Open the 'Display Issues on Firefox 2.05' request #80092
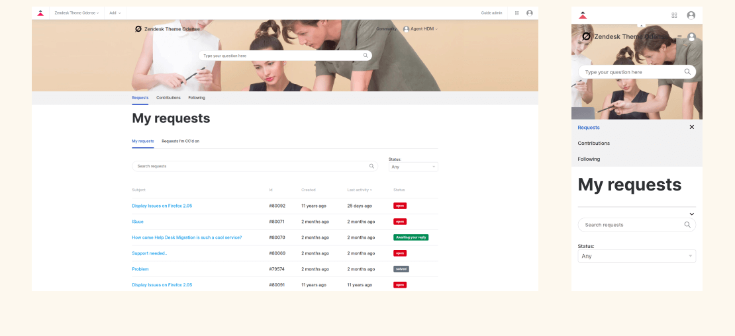The image size is (735, 336). (162, 206)
